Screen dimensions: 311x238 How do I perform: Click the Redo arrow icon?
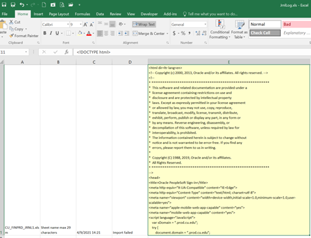coord(33,4)
